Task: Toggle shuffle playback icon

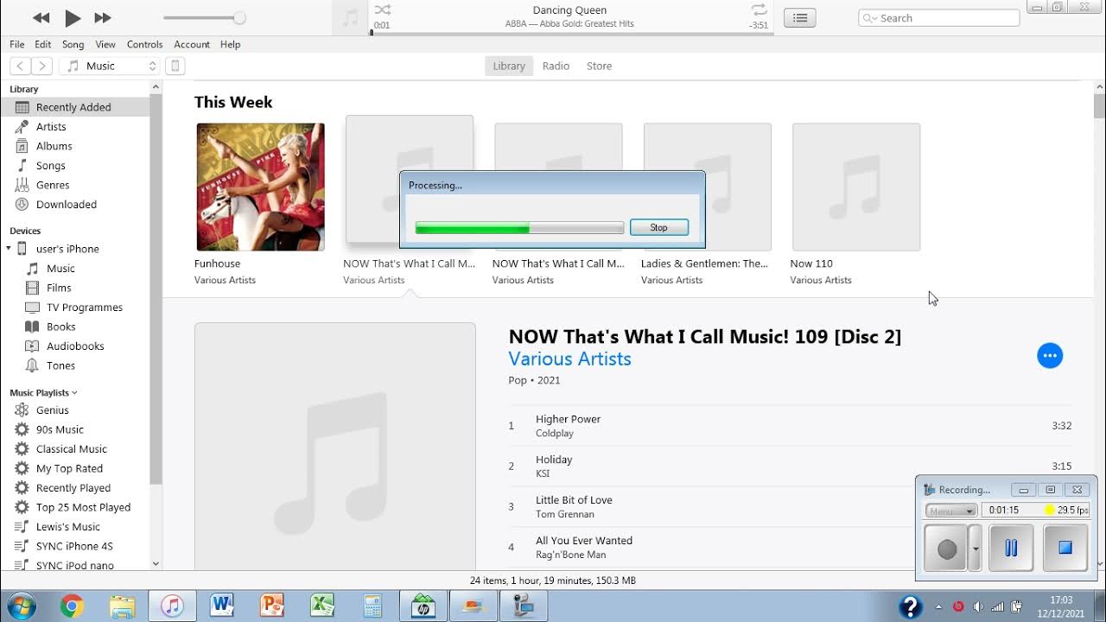Action: point(383,10)
